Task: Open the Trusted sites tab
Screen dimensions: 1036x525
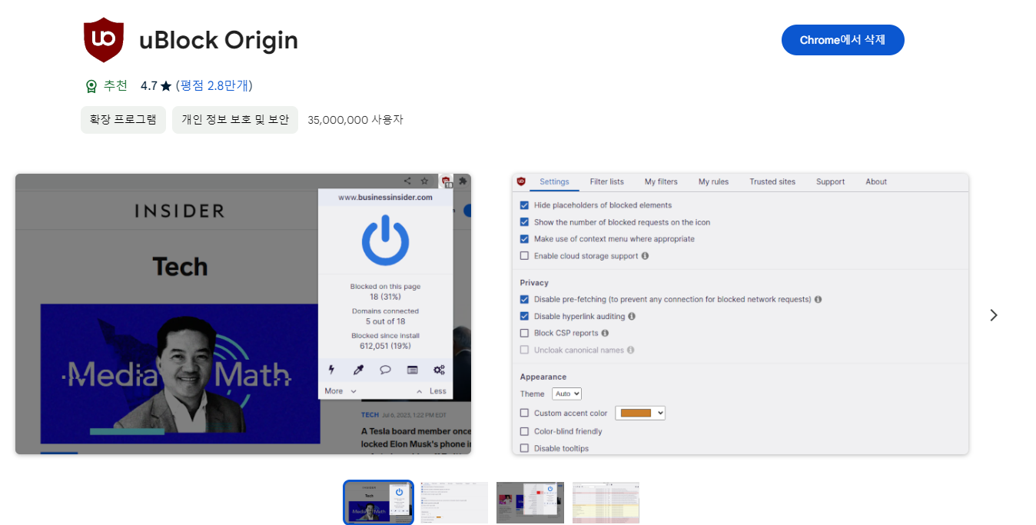Action: [x=772, y=182]
